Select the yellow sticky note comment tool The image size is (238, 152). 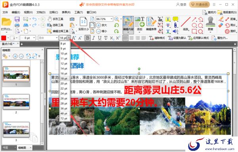pos(175,19)
